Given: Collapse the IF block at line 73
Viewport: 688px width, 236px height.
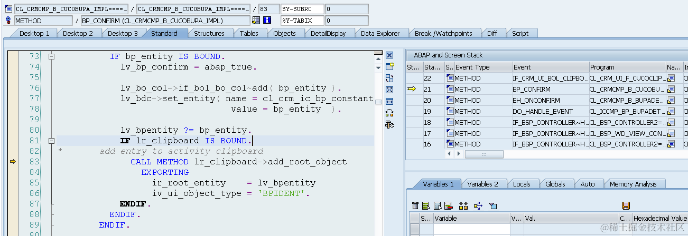Looking at the screenshot, I should coord(51,56).
